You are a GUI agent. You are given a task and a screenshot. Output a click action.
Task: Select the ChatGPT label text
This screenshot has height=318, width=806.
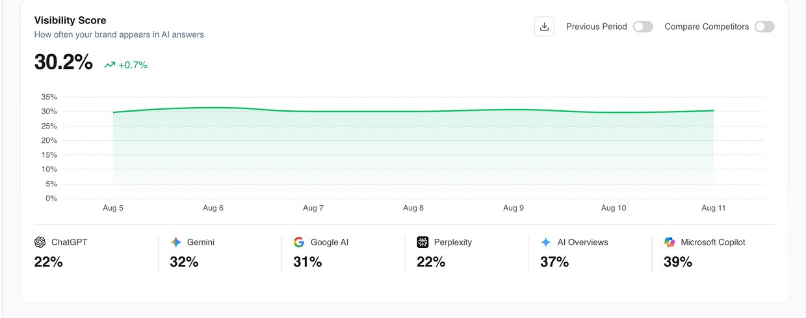click(69, 242)
